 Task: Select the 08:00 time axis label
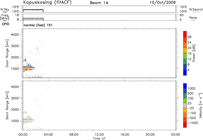click(74, 135)
